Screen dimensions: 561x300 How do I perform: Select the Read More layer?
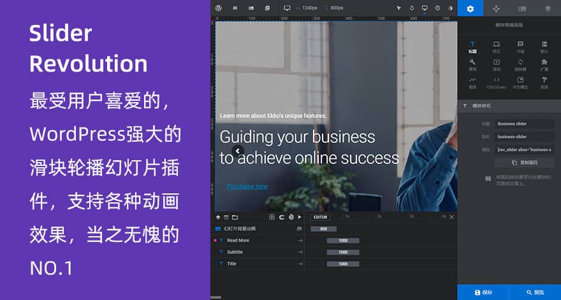258,241
